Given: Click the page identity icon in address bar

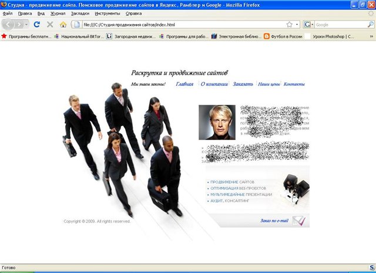Looking at the screenshot, I should (x=77, y=25).
